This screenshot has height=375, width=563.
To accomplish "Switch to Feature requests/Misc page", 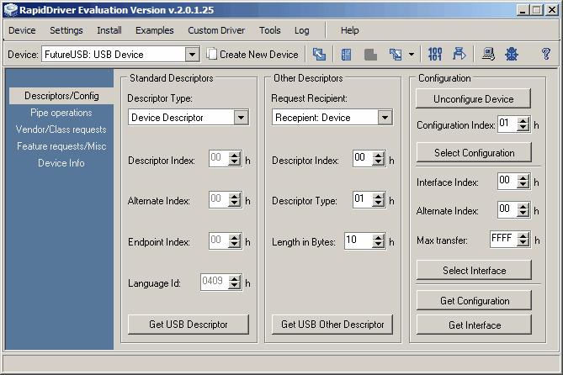I will point(61,146).
